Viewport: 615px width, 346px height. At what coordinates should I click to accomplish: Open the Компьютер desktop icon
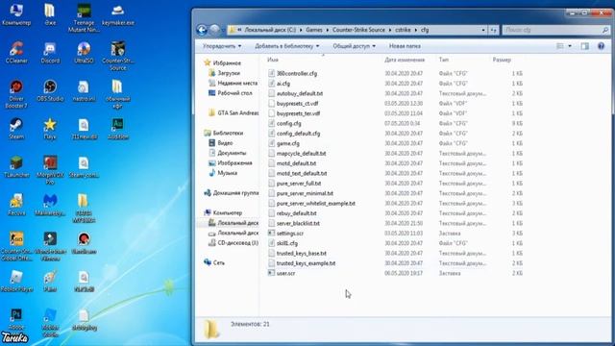(16, 14)
